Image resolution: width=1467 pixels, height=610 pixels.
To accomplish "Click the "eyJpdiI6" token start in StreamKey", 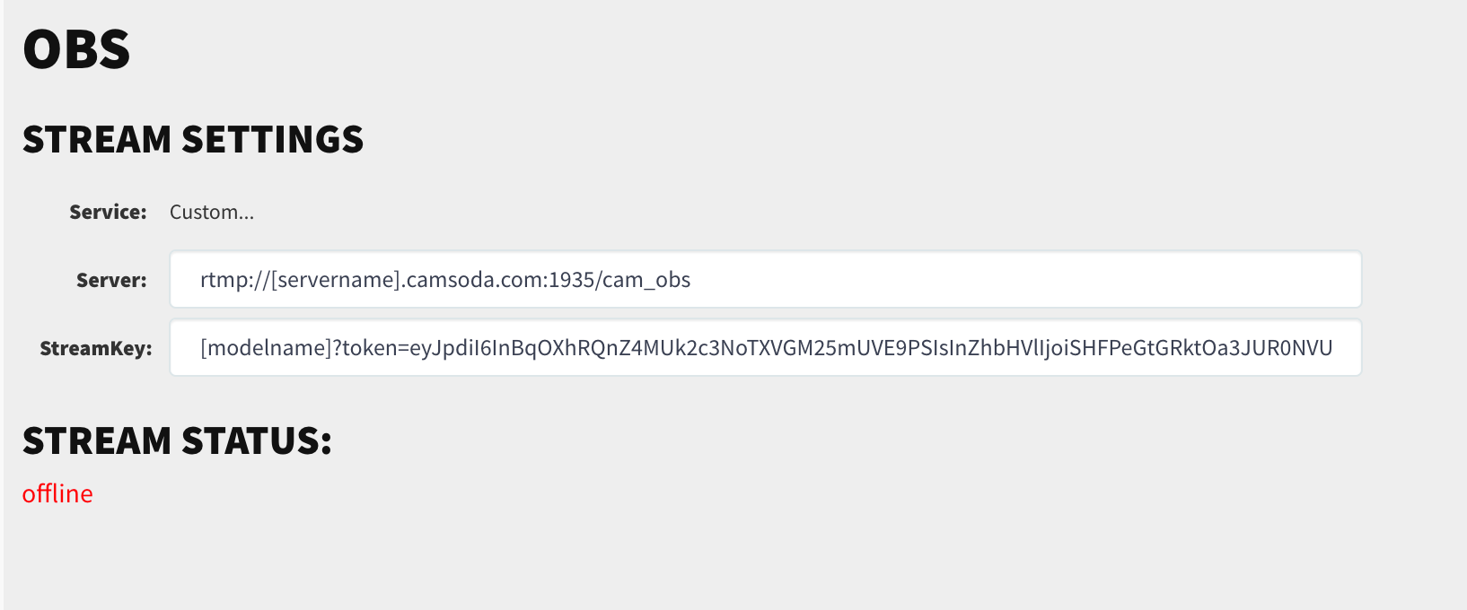I will pos(449,348).
